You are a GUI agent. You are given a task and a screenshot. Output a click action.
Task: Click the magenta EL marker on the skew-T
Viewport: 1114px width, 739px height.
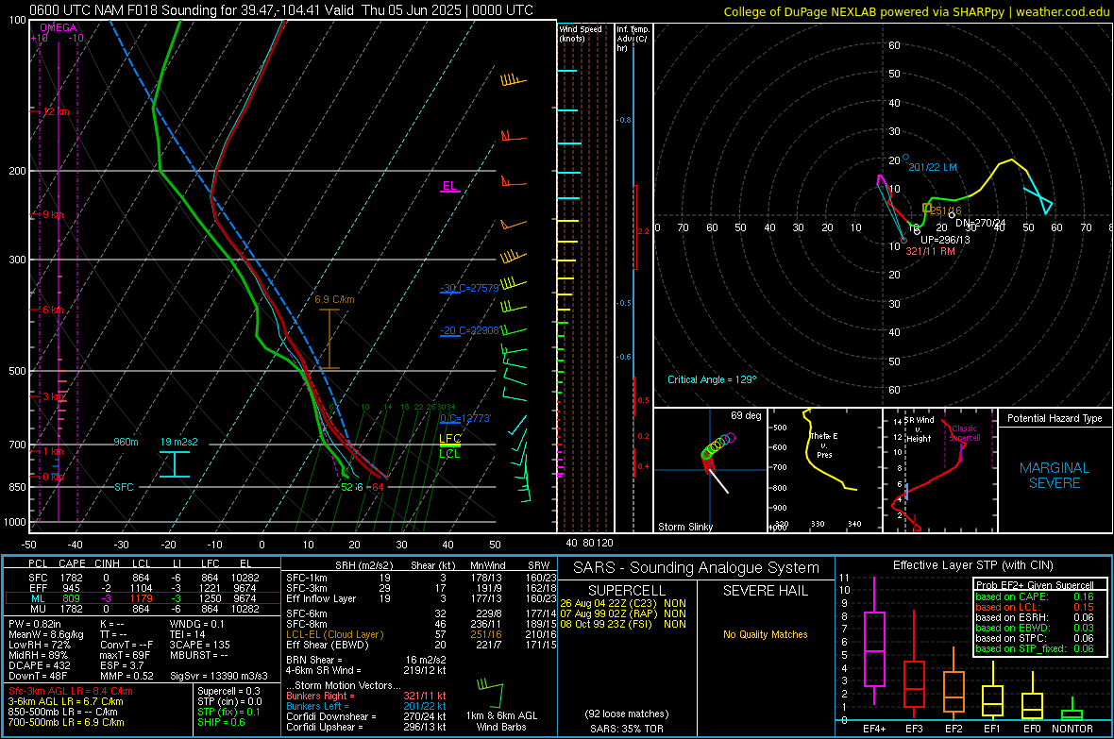pos(449,186)
